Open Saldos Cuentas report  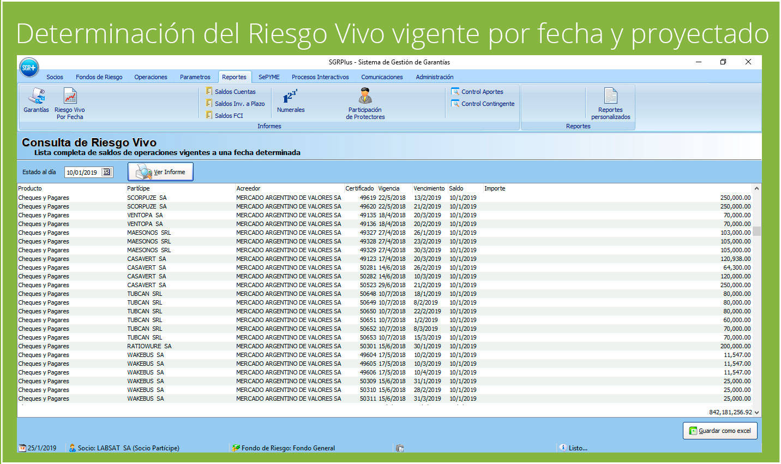tap(235, 92)
